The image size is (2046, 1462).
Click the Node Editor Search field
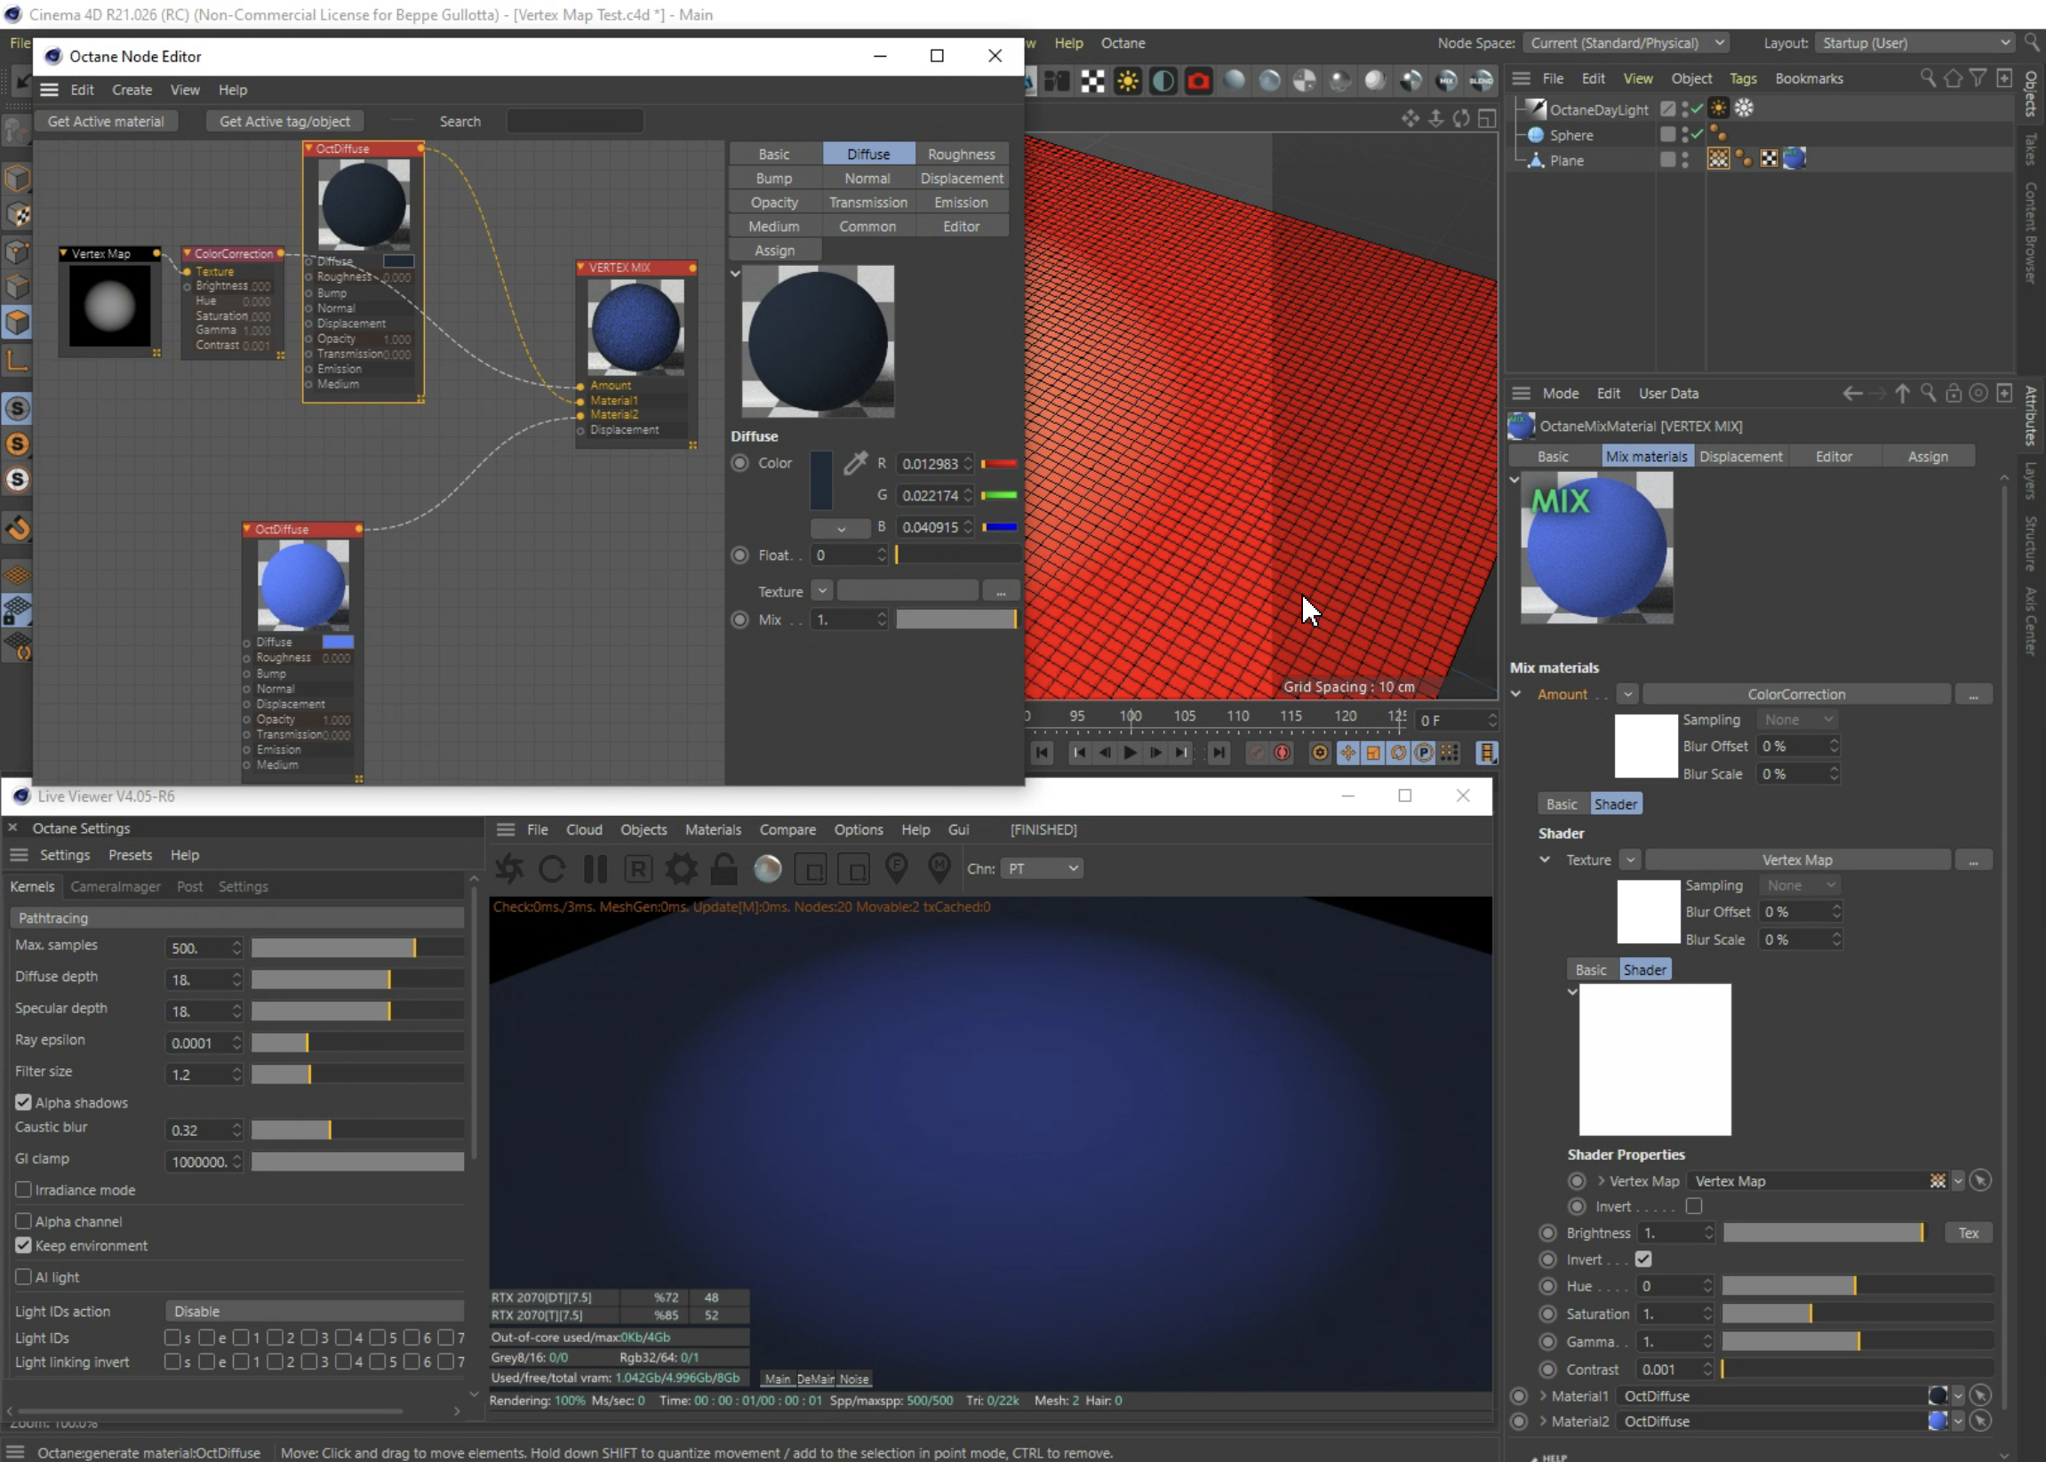574,122
